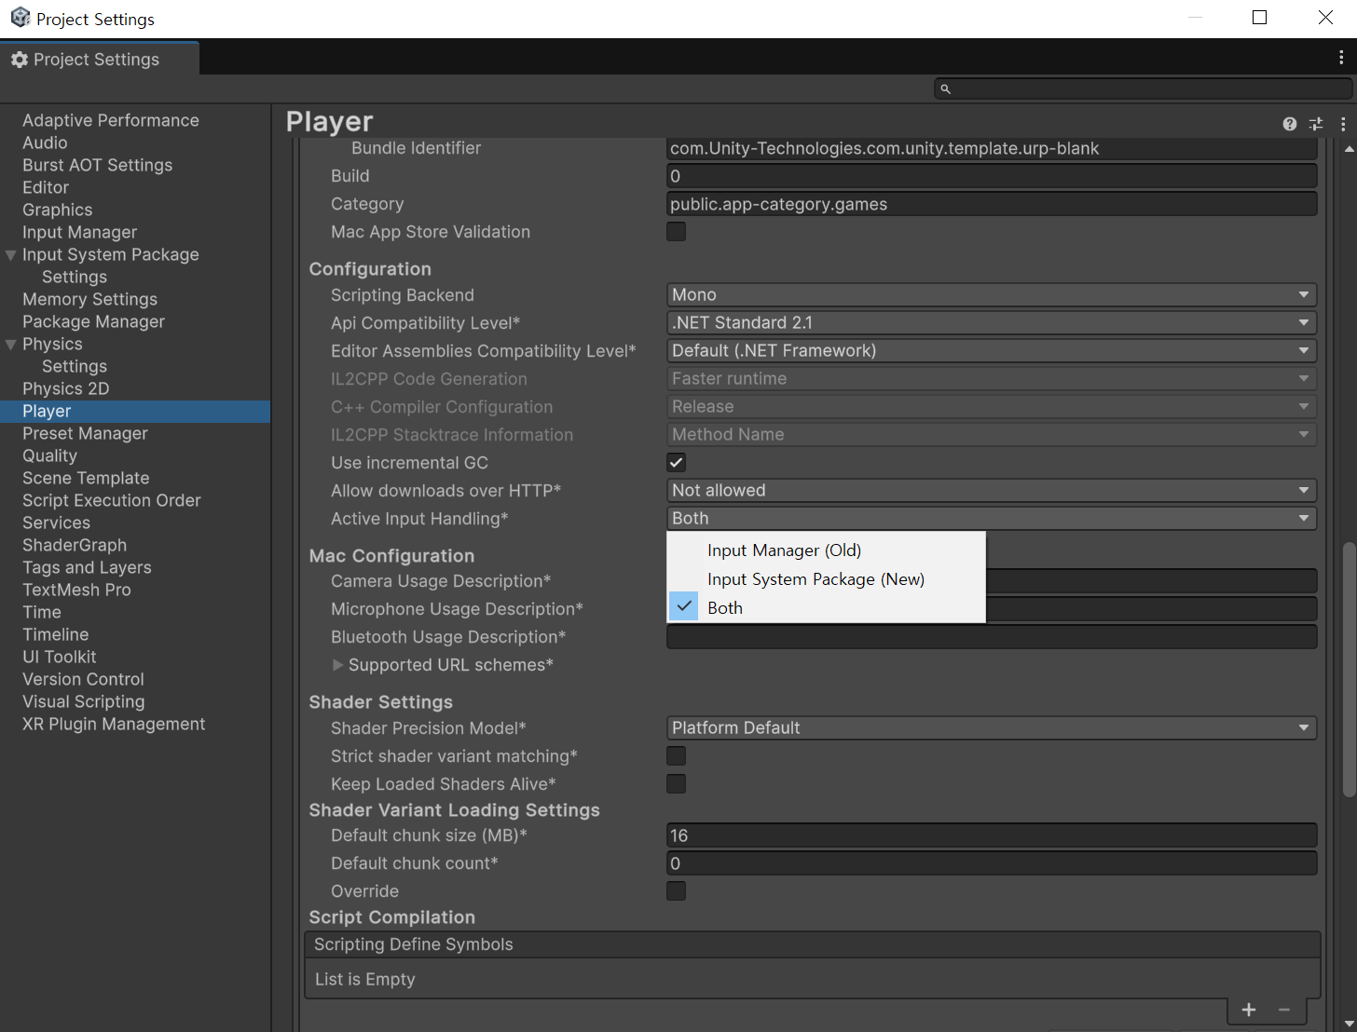This screenshot has width=1357, height=1032.
Task: Open UI Toolkit settings
Action: pyautogui.click(x=60, y=657)
